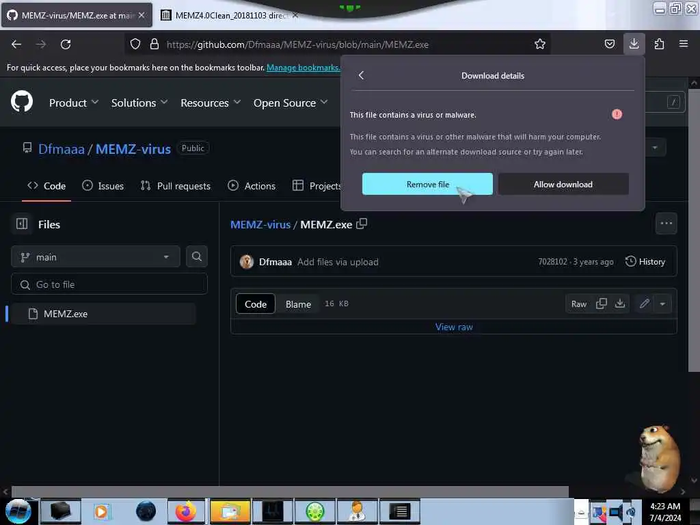Open the Projects tab

[317, 186]
